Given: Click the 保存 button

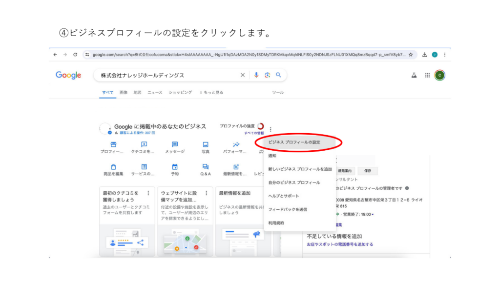Looking at the screenshot, I should coord(368,171).
